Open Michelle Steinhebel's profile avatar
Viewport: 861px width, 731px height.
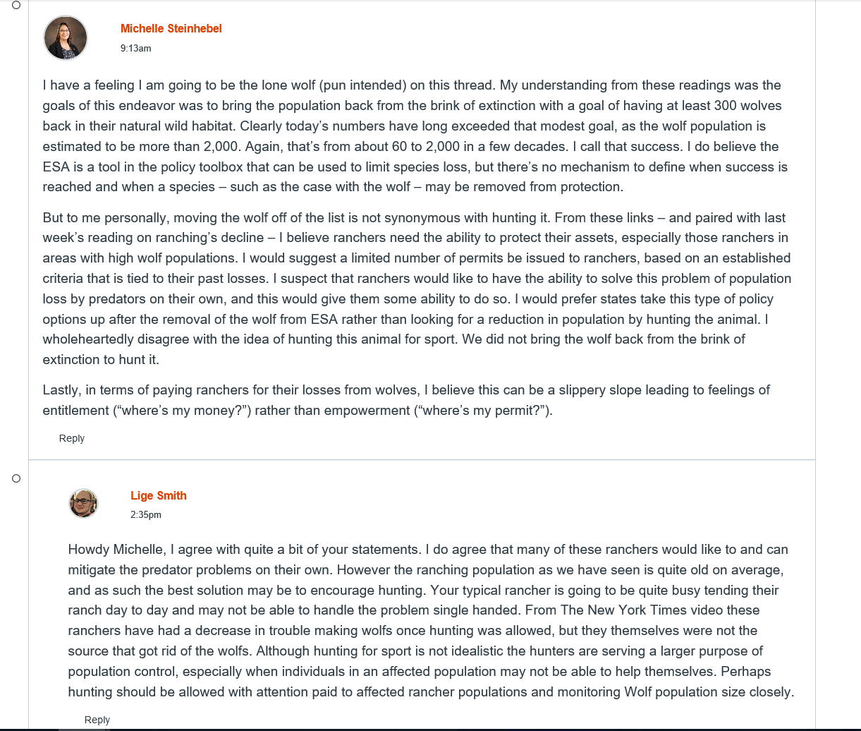66,37
